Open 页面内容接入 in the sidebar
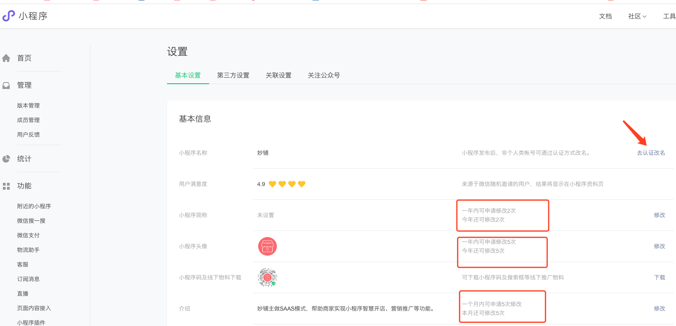This screenshot has height=326, width=676. click(x=34, y=308)
